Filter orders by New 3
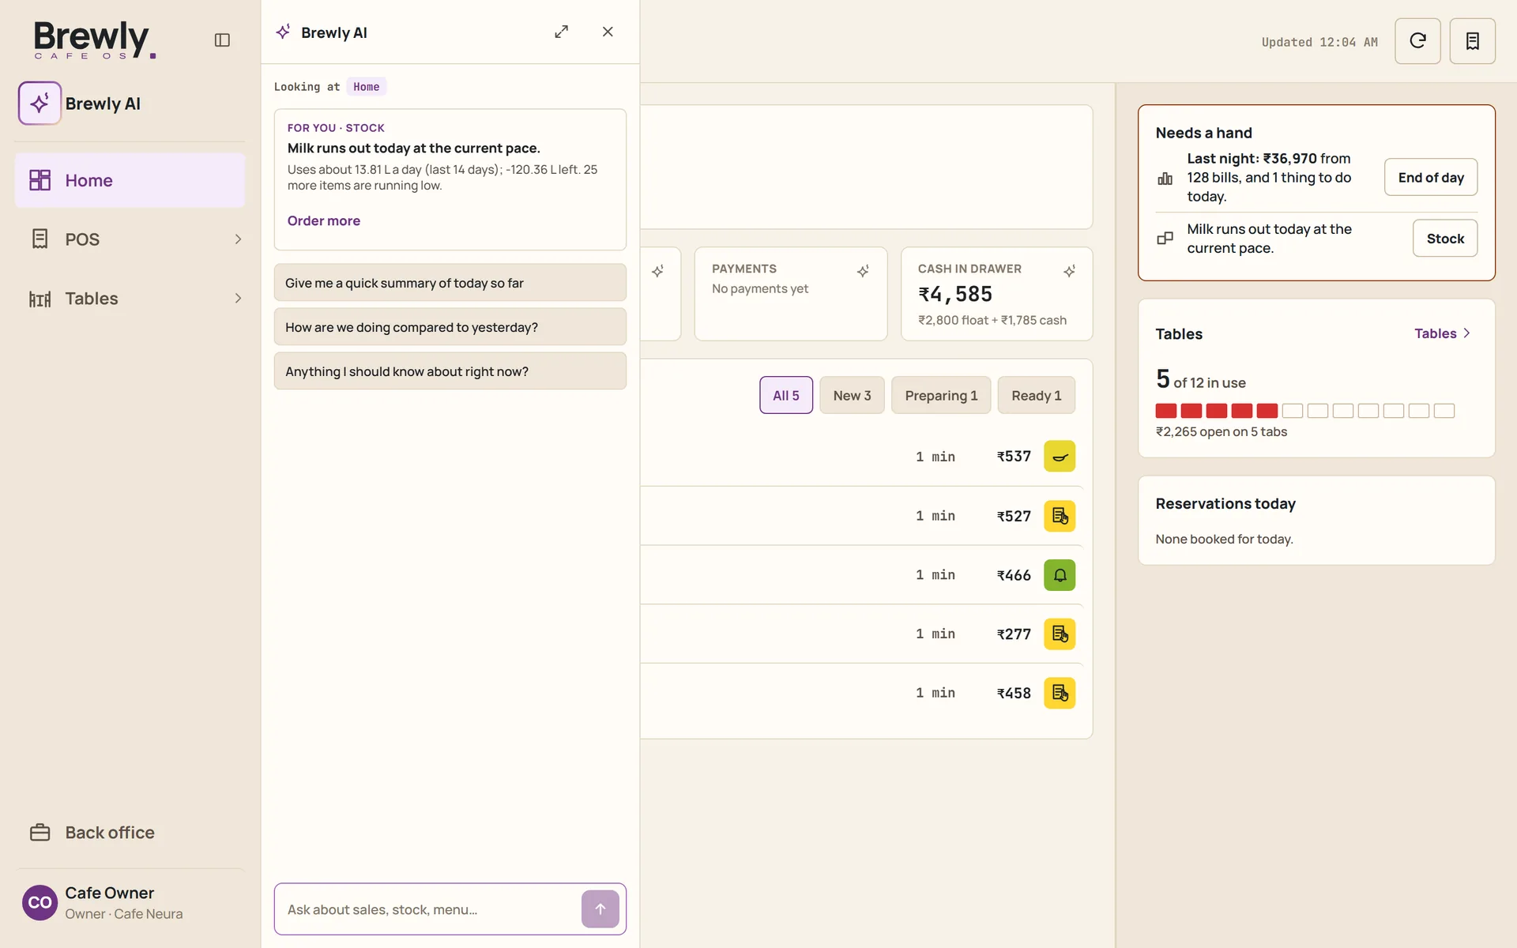Viewport: 1517px width, 948px height. pos(852,395)
